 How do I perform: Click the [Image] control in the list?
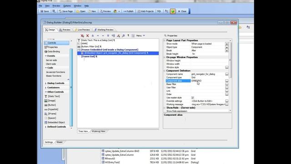[x=50, y=101]
